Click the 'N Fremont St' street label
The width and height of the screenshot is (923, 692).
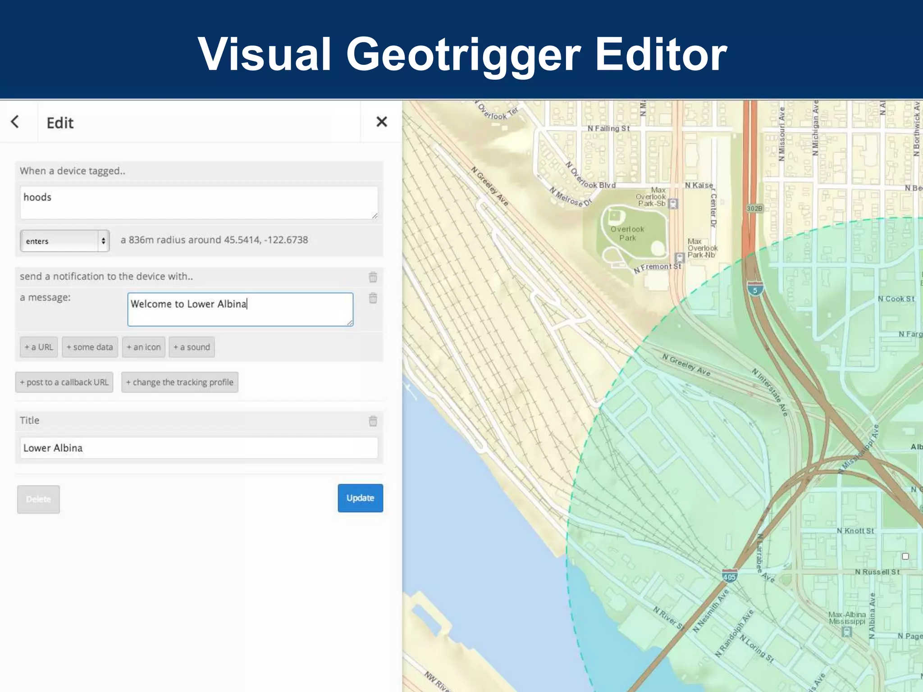pyautogui.click(x=658, y=268)
